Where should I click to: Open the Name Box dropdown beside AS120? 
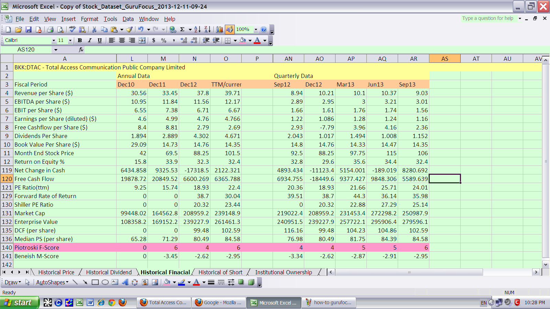56,50
